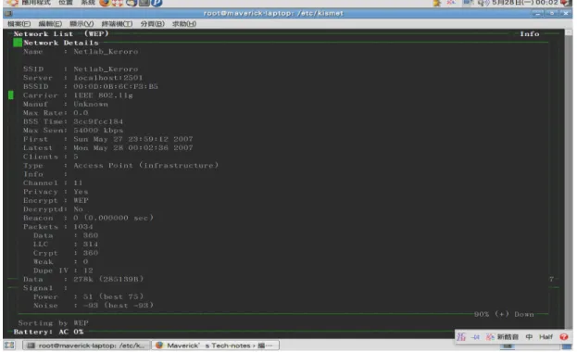Click the Packets '1034' row
577x352 pixels.
coord(58,227)
